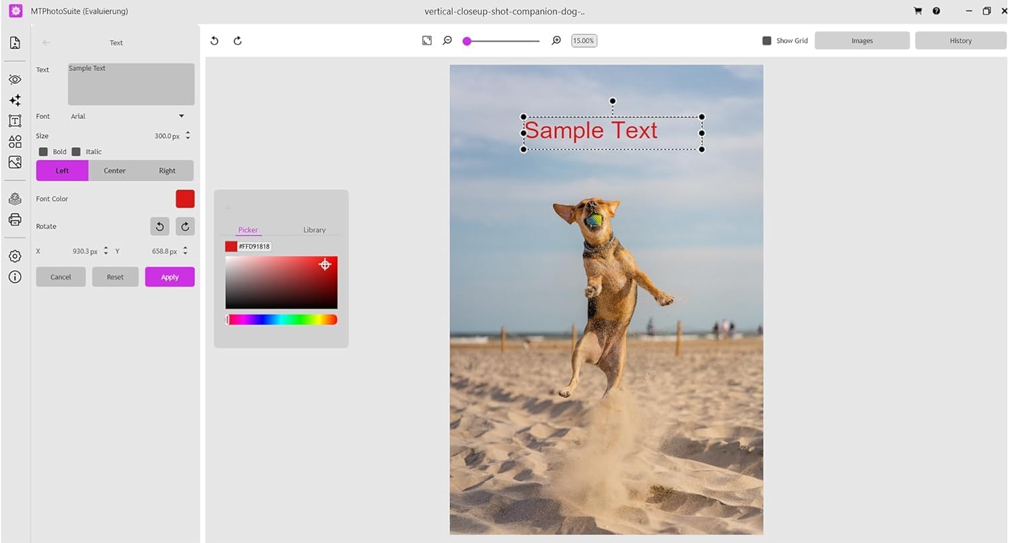Zoom out with the minus magnifier
The width and height of the screenshot is (1009, 543).
pyautogui.click(x=447, y=40)
